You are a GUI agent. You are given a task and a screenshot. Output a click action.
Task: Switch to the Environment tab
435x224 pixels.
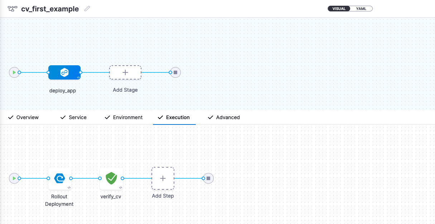124,117
